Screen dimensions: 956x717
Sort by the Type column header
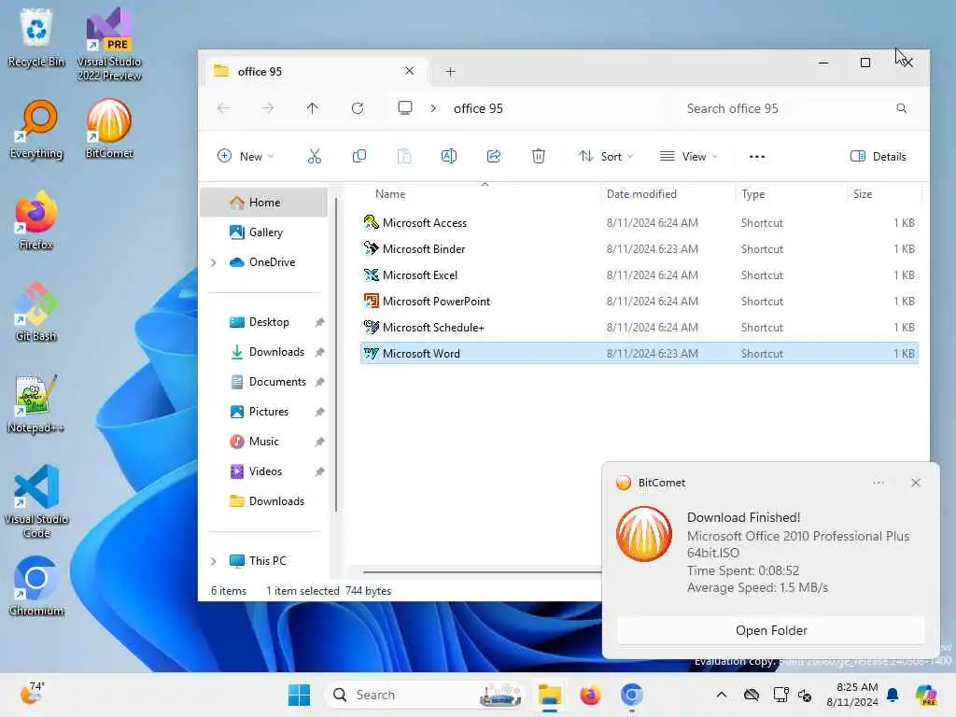[x=791, y=194]
